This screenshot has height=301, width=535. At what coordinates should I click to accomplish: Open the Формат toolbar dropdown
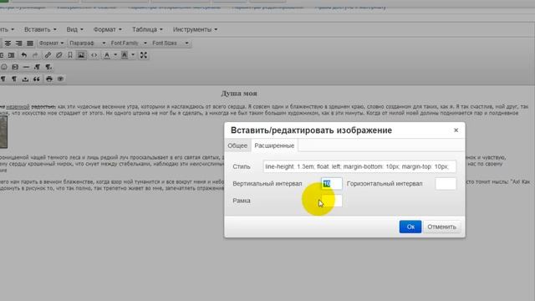coord(51,43)
